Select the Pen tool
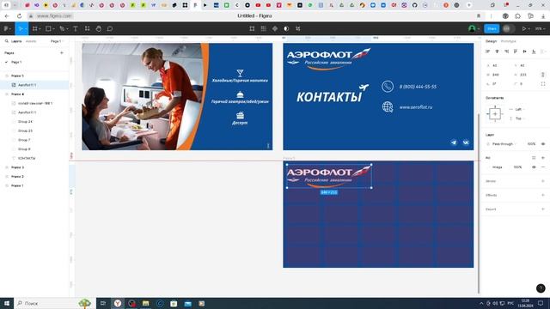Viewport: 550px width, 309px height. point(63,28)
